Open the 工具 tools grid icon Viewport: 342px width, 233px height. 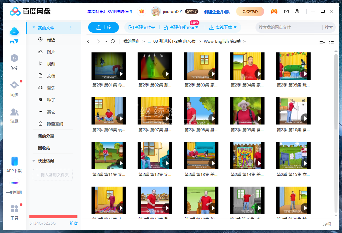(x=14, y=209)
